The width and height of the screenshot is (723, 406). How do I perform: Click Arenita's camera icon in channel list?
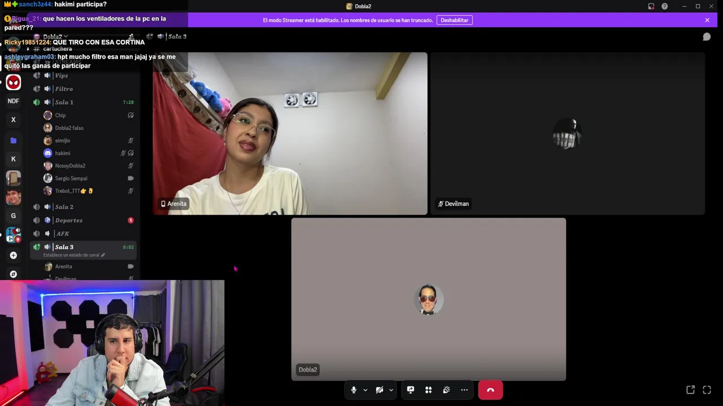click(130, 266)
